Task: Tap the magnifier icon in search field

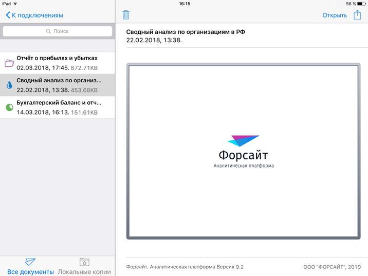Action: pos(48,31)
